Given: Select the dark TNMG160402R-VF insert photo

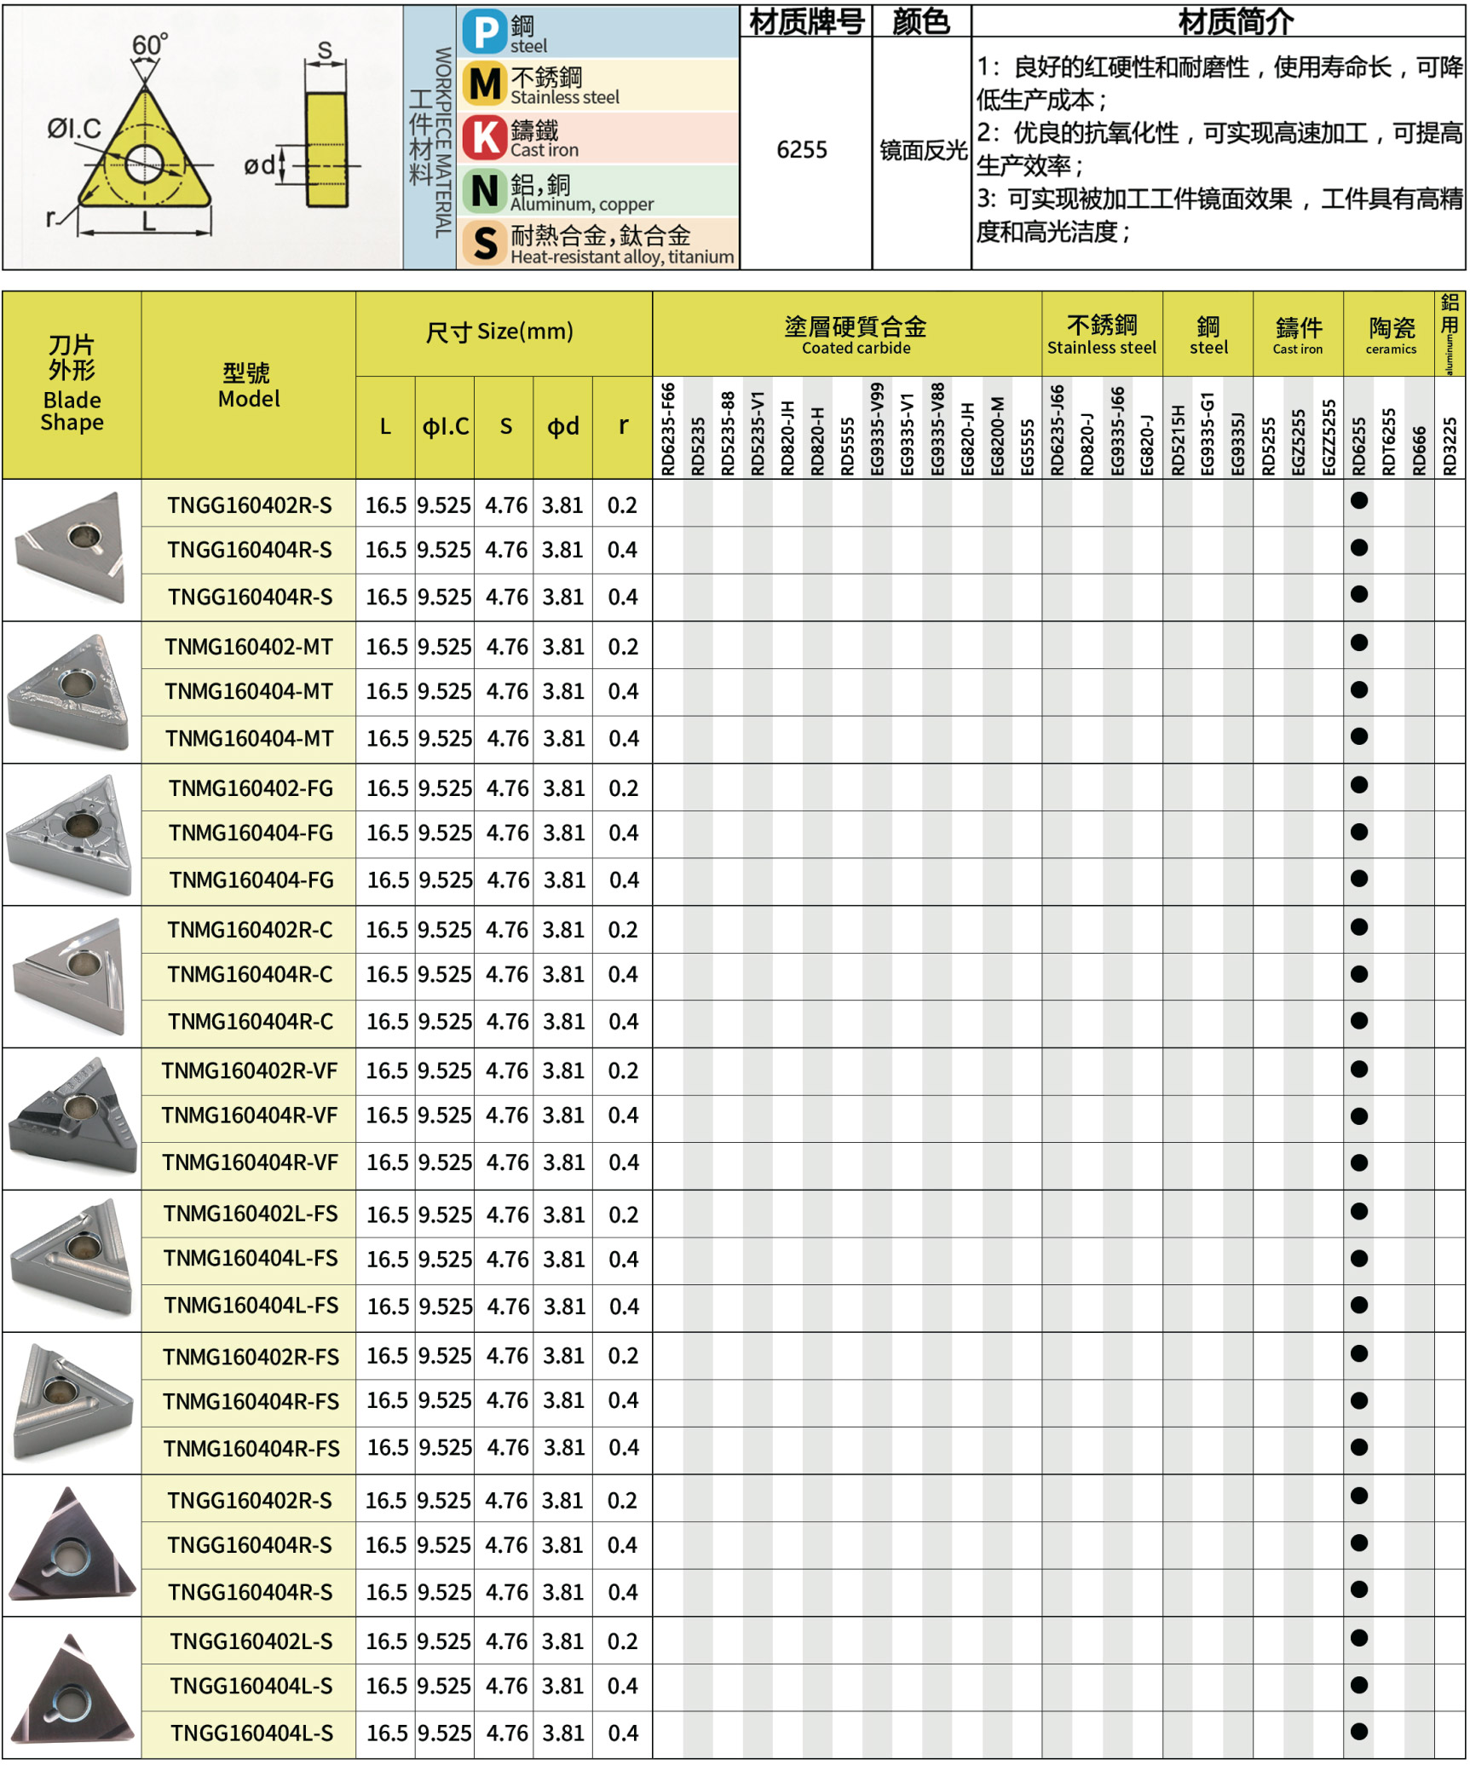Looking at the screenshot, I should (72, 1117).
